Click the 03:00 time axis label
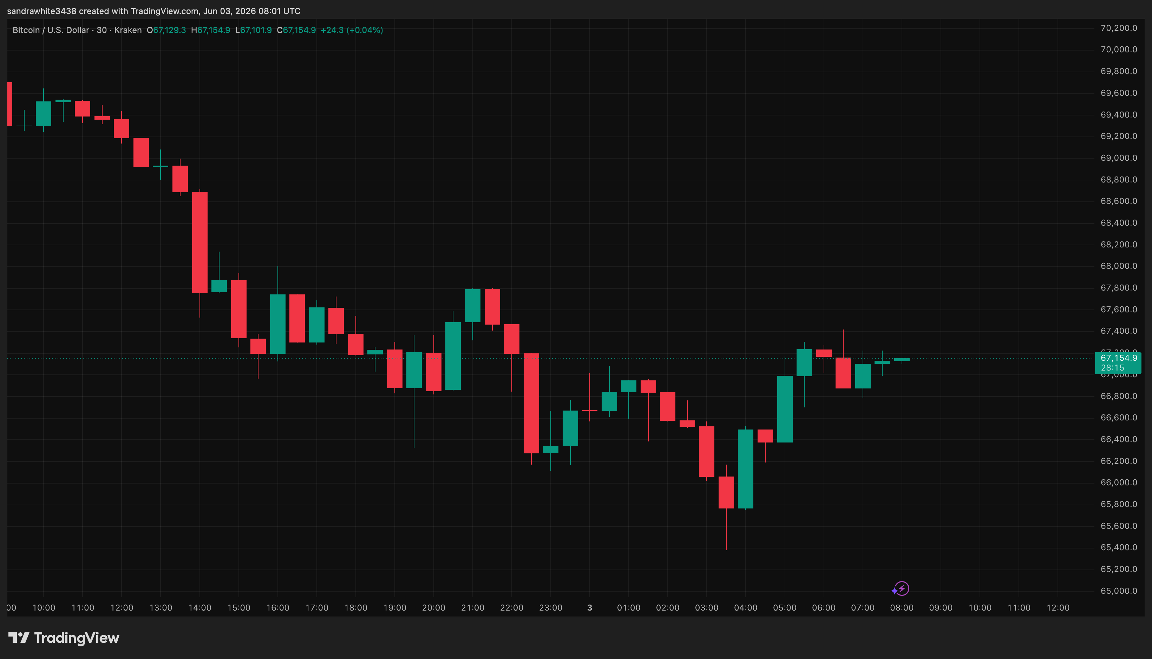The width and height of the screenshot is (1152, 659). click(x=707, y=608)
